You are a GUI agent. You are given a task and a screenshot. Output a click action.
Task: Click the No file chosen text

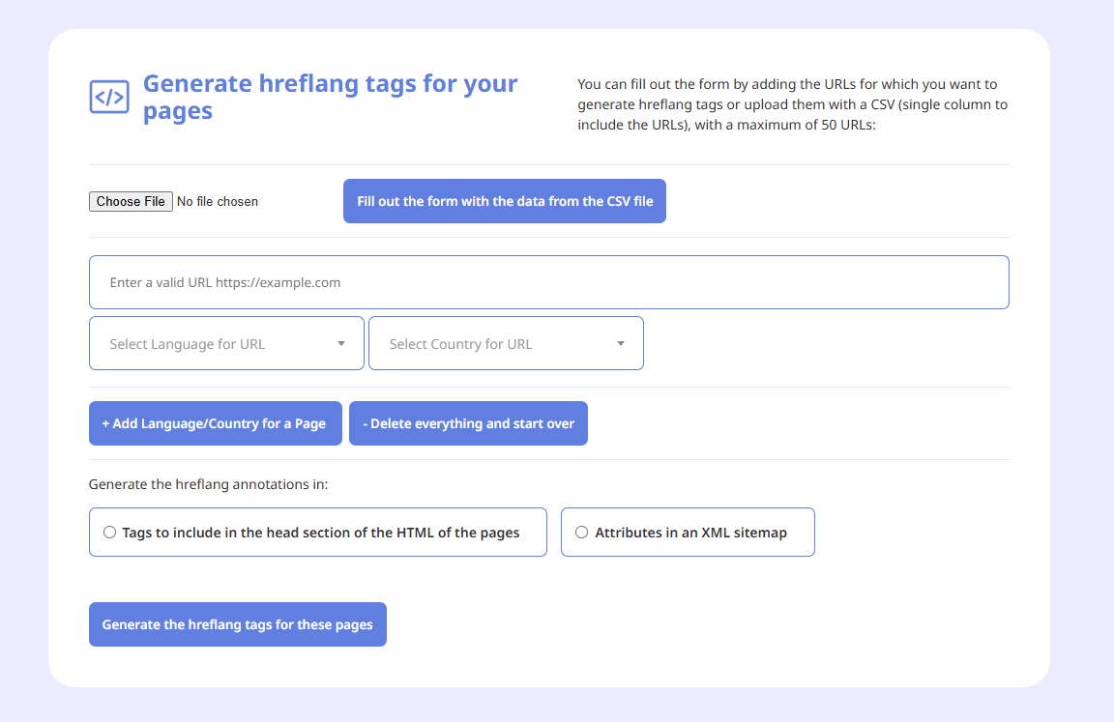(x=217, y=201)
